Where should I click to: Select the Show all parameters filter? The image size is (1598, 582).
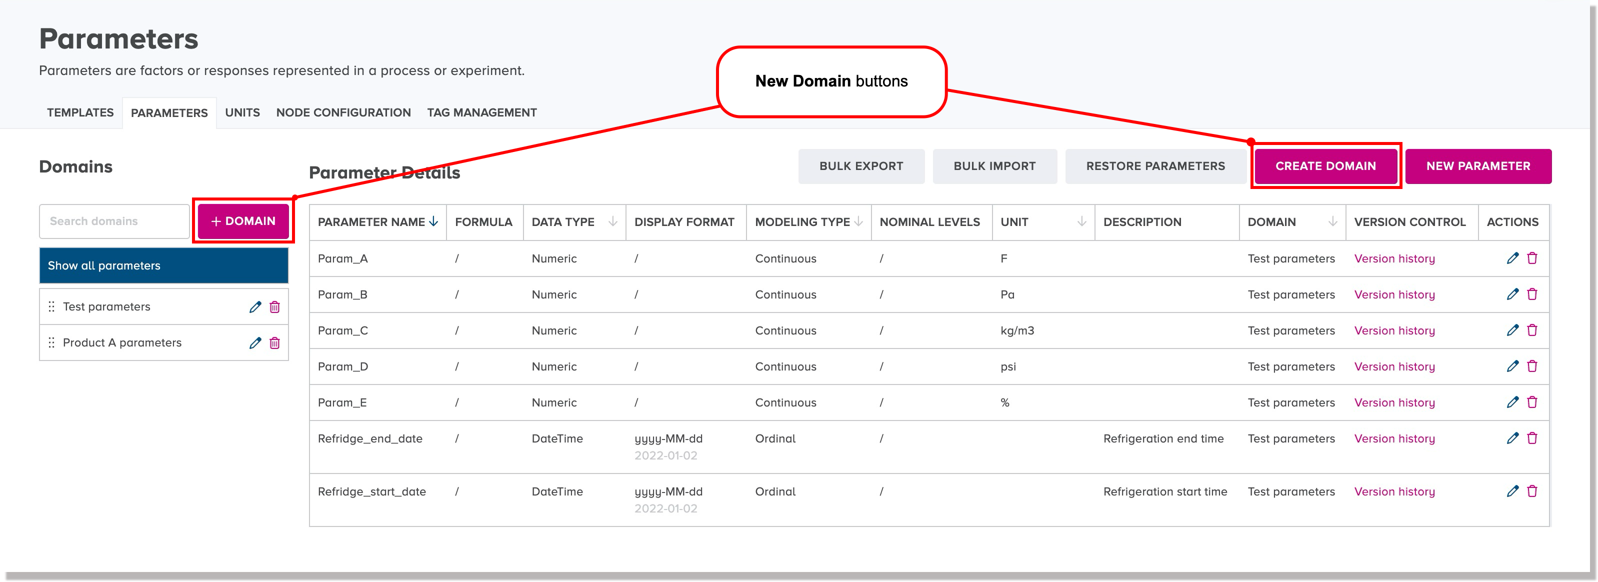[x=163, y=265]
